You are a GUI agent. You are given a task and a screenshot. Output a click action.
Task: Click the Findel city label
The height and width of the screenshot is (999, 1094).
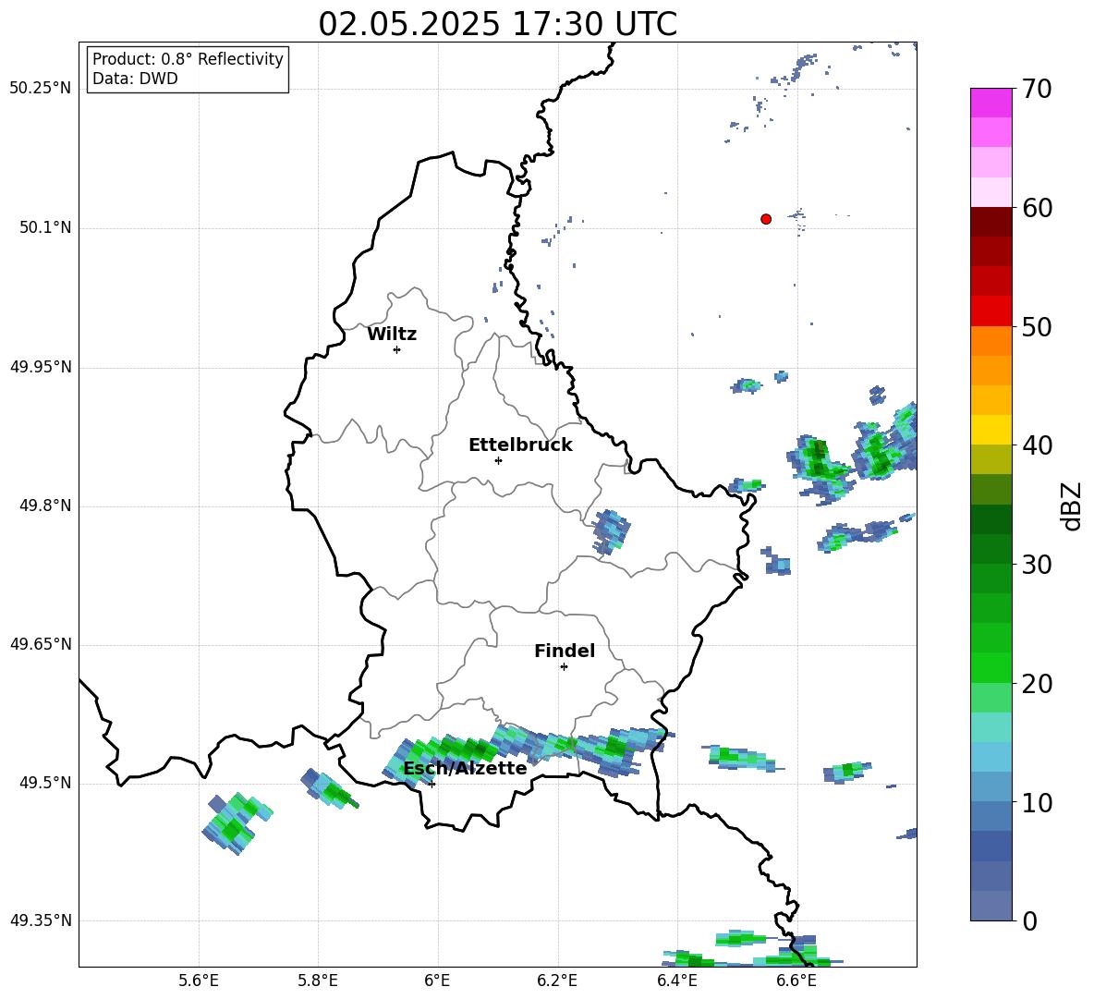pos(565,651)
